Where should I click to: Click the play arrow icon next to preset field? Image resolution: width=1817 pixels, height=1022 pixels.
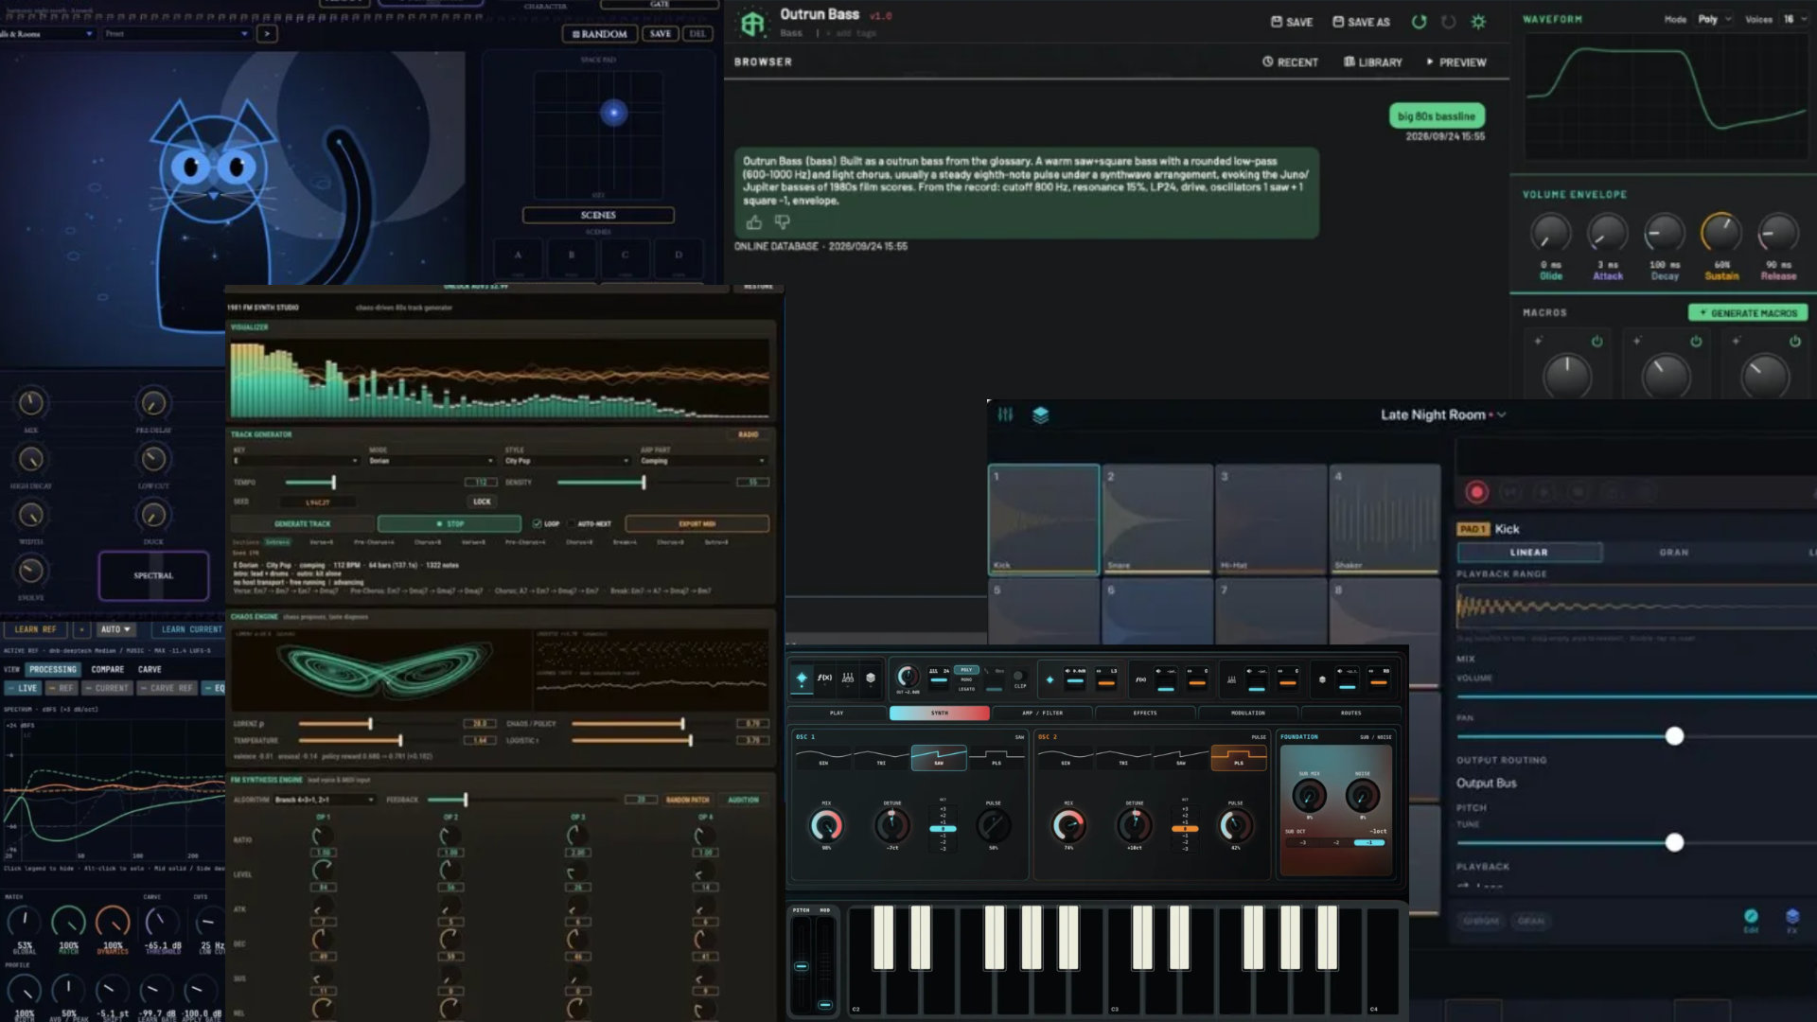coord(267,34)
